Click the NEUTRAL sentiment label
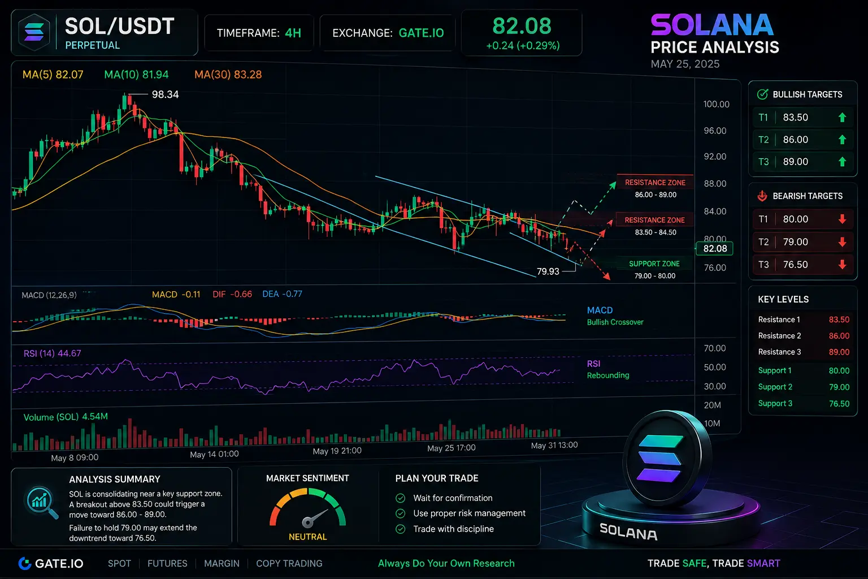868x579 pixels. (307, 537)
